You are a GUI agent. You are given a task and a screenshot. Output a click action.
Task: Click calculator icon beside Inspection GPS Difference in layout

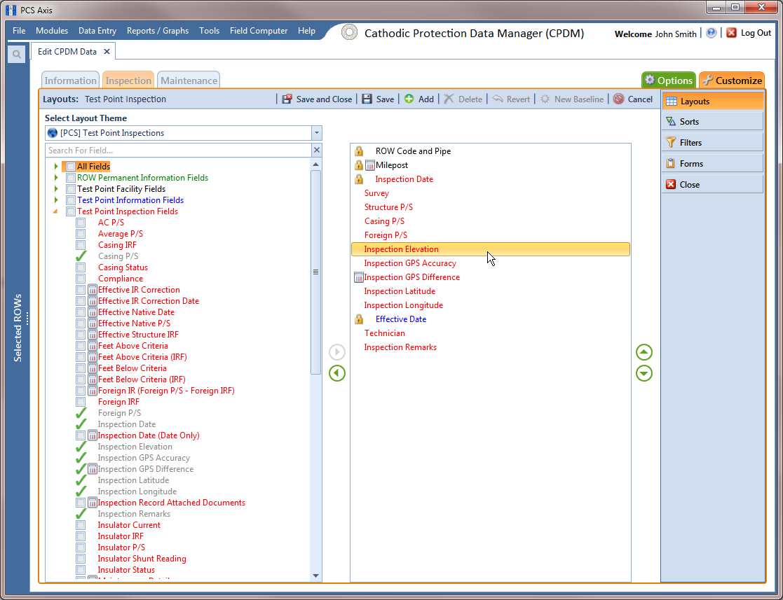(358, 277)
